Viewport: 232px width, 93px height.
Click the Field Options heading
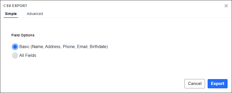point(23,35)
